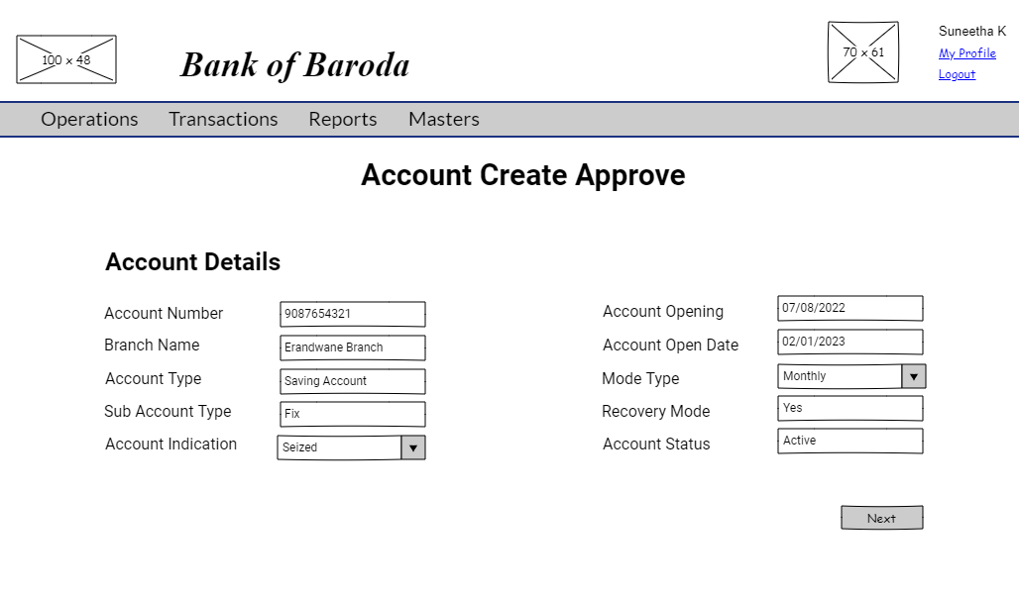Expand the Monthly dropdown arrow
1019x594 pixels.
click(x=913, y=376)
